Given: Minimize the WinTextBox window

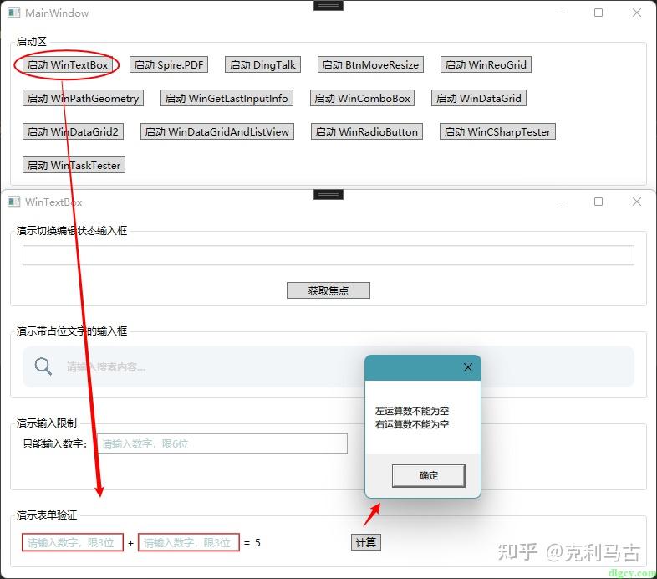Looking at the screenshot, I should click(x=561, y=202).
